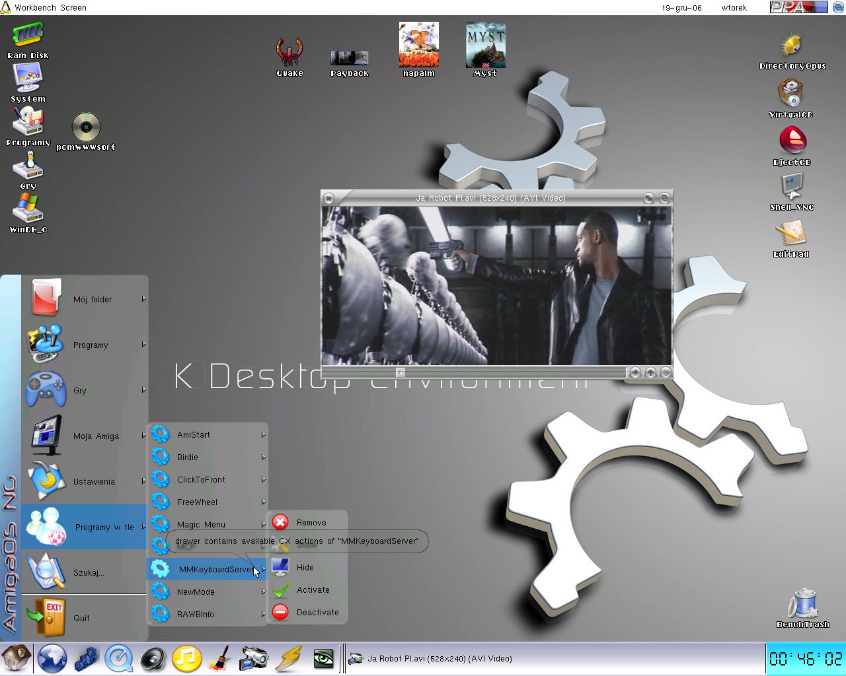Screen dimensions: 846x676
Task: Open the Gry start menu entry
Action: pos(85,390)
